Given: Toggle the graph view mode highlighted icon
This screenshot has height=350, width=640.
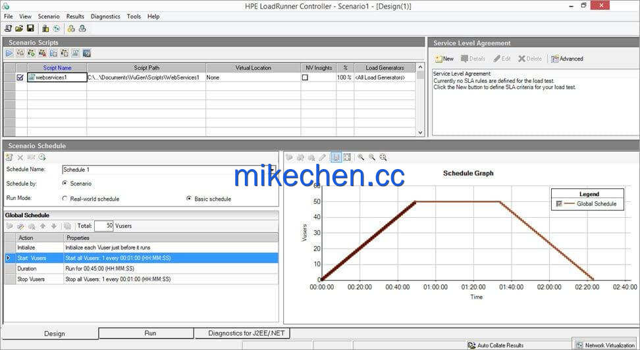Looking at the screenshot, I should 336,157.
